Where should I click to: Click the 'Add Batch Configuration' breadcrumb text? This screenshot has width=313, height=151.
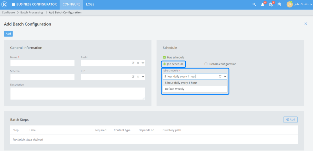65,13
